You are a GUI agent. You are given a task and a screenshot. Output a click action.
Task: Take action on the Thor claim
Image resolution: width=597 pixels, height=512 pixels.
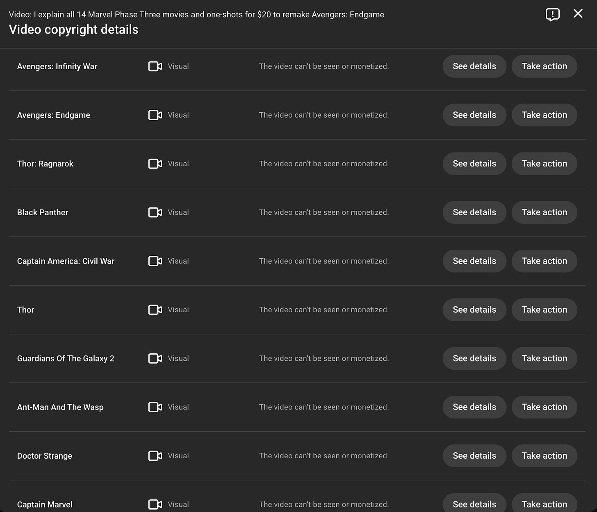click(x=544, y=309)
